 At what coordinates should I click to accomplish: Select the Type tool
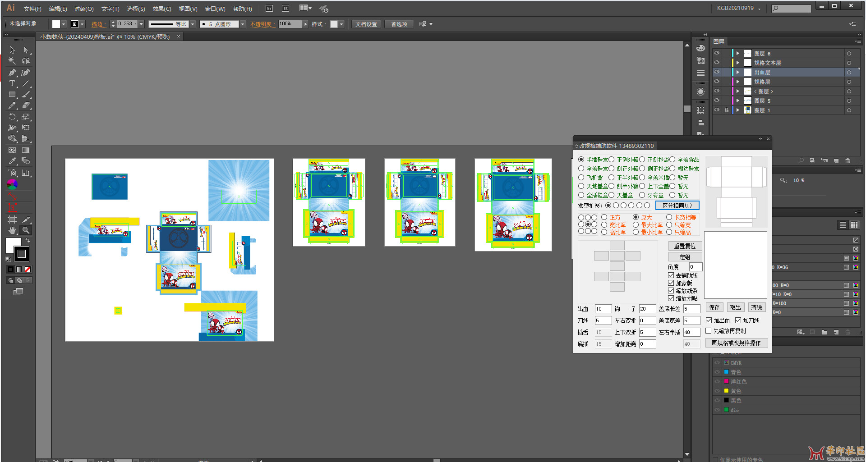[x=12, y=83]
